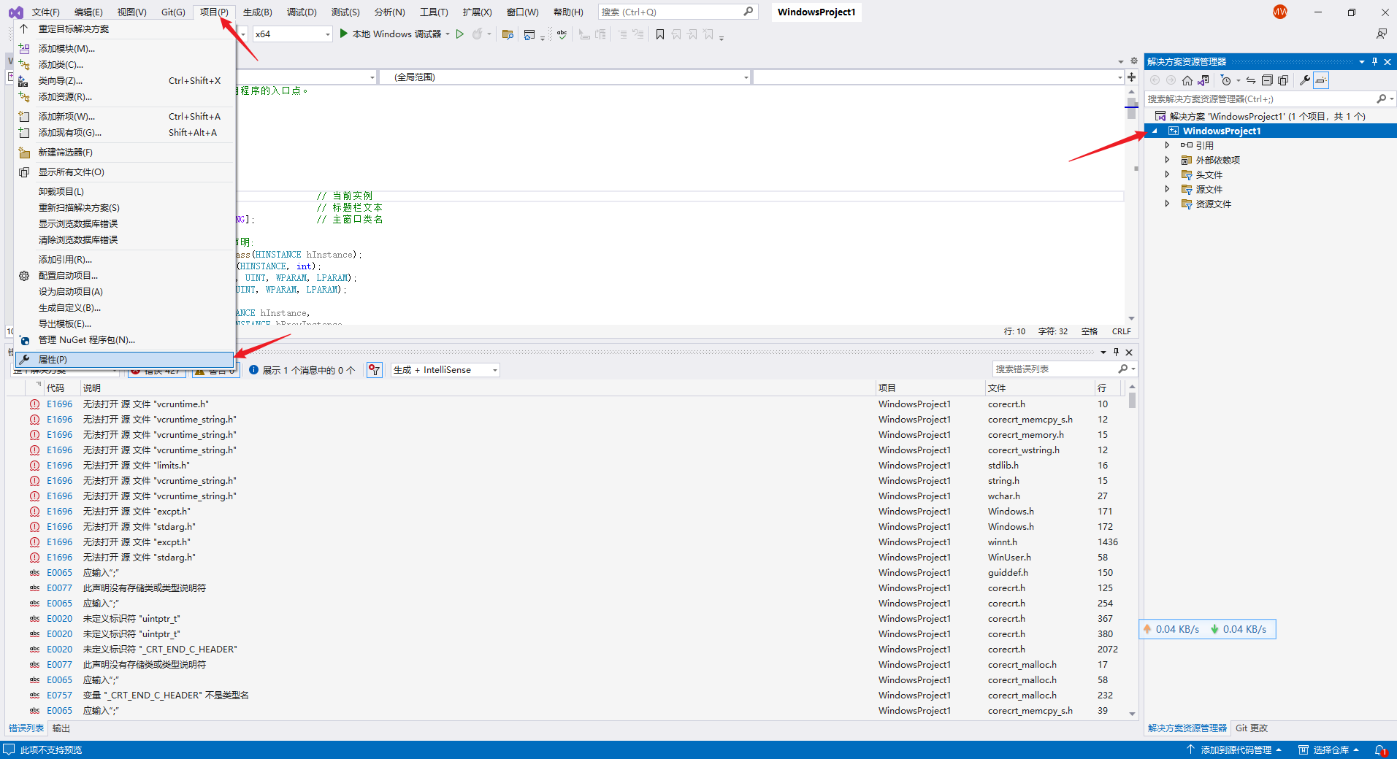Click the abc spell check toolbar icon
The height and width of the screenshot is (759, 1397).
coord(562,34)
